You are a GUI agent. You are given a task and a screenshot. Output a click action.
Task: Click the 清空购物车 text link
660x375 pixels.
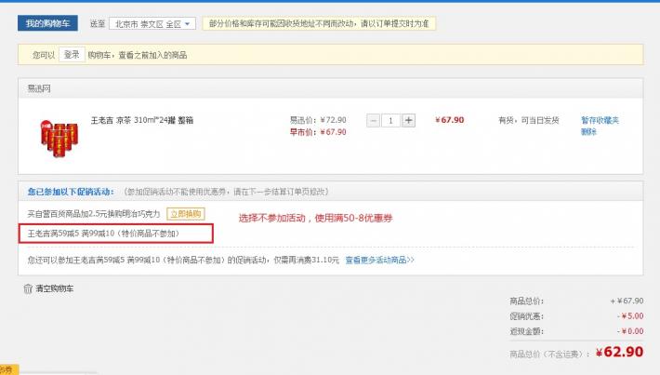click(x=54, y=289)
